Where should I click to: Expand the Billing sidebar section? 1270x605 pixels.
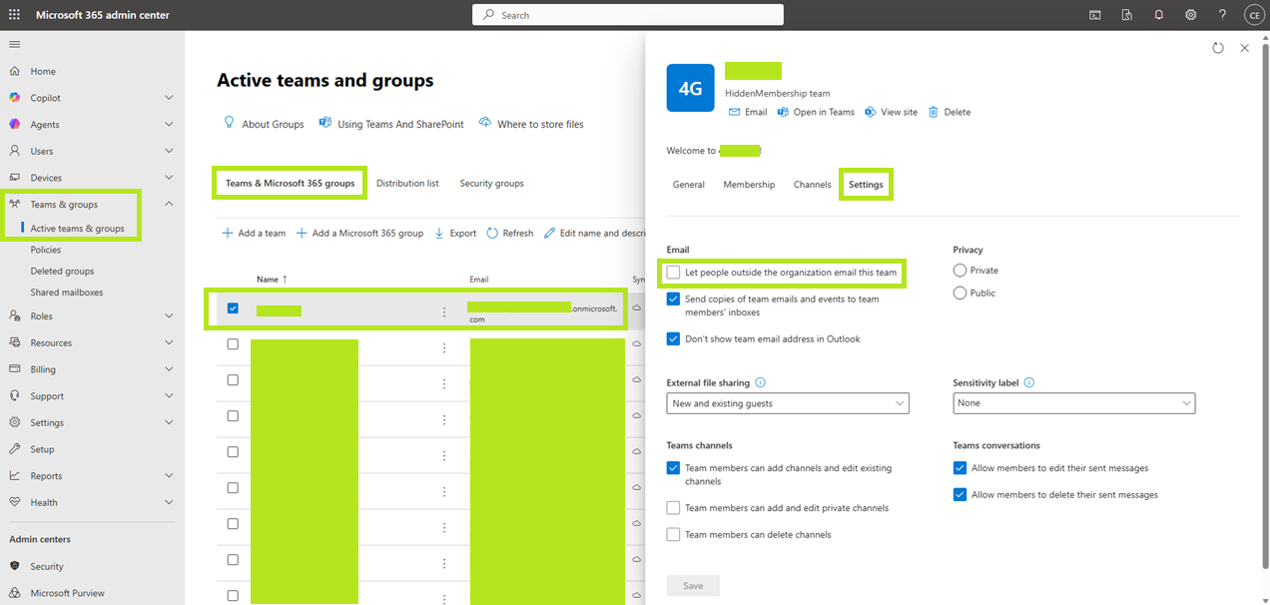click(x=169, y=369)
